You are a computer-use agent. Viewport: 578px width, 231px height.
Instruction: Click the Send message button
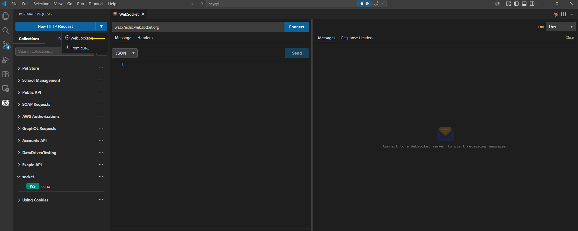click(x=297, y=53)
